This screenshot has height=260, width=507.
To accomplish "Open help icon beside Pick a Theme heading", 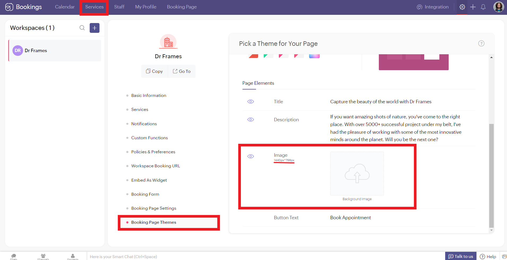I will pyautogui.click(x=481, y=43).
